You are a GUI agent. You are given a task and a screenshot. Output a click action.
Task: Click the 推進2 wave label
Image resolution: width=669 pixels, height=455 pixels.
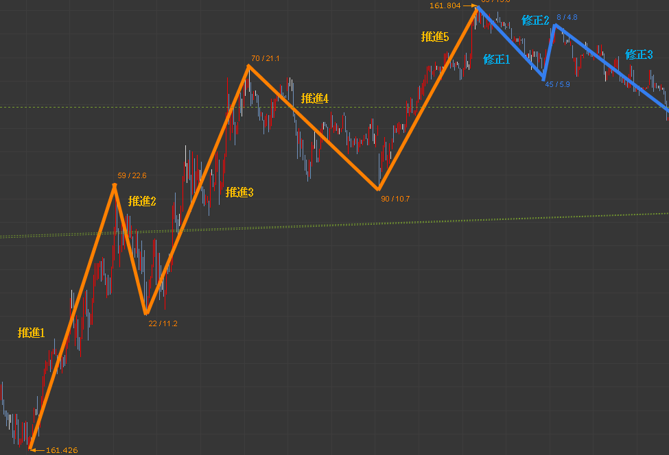[142, 201]
